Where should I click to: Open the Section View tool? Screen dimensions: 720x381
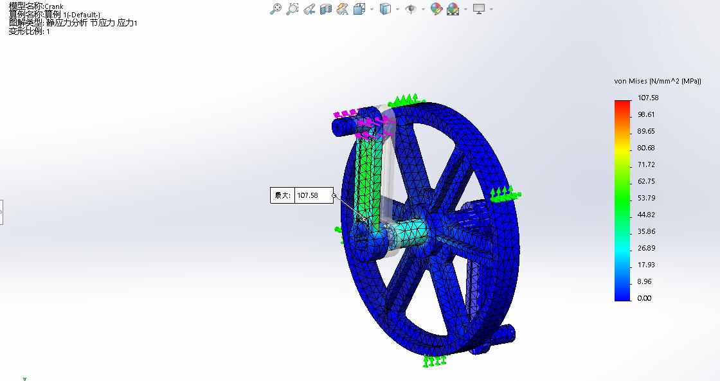pos(325,9)
